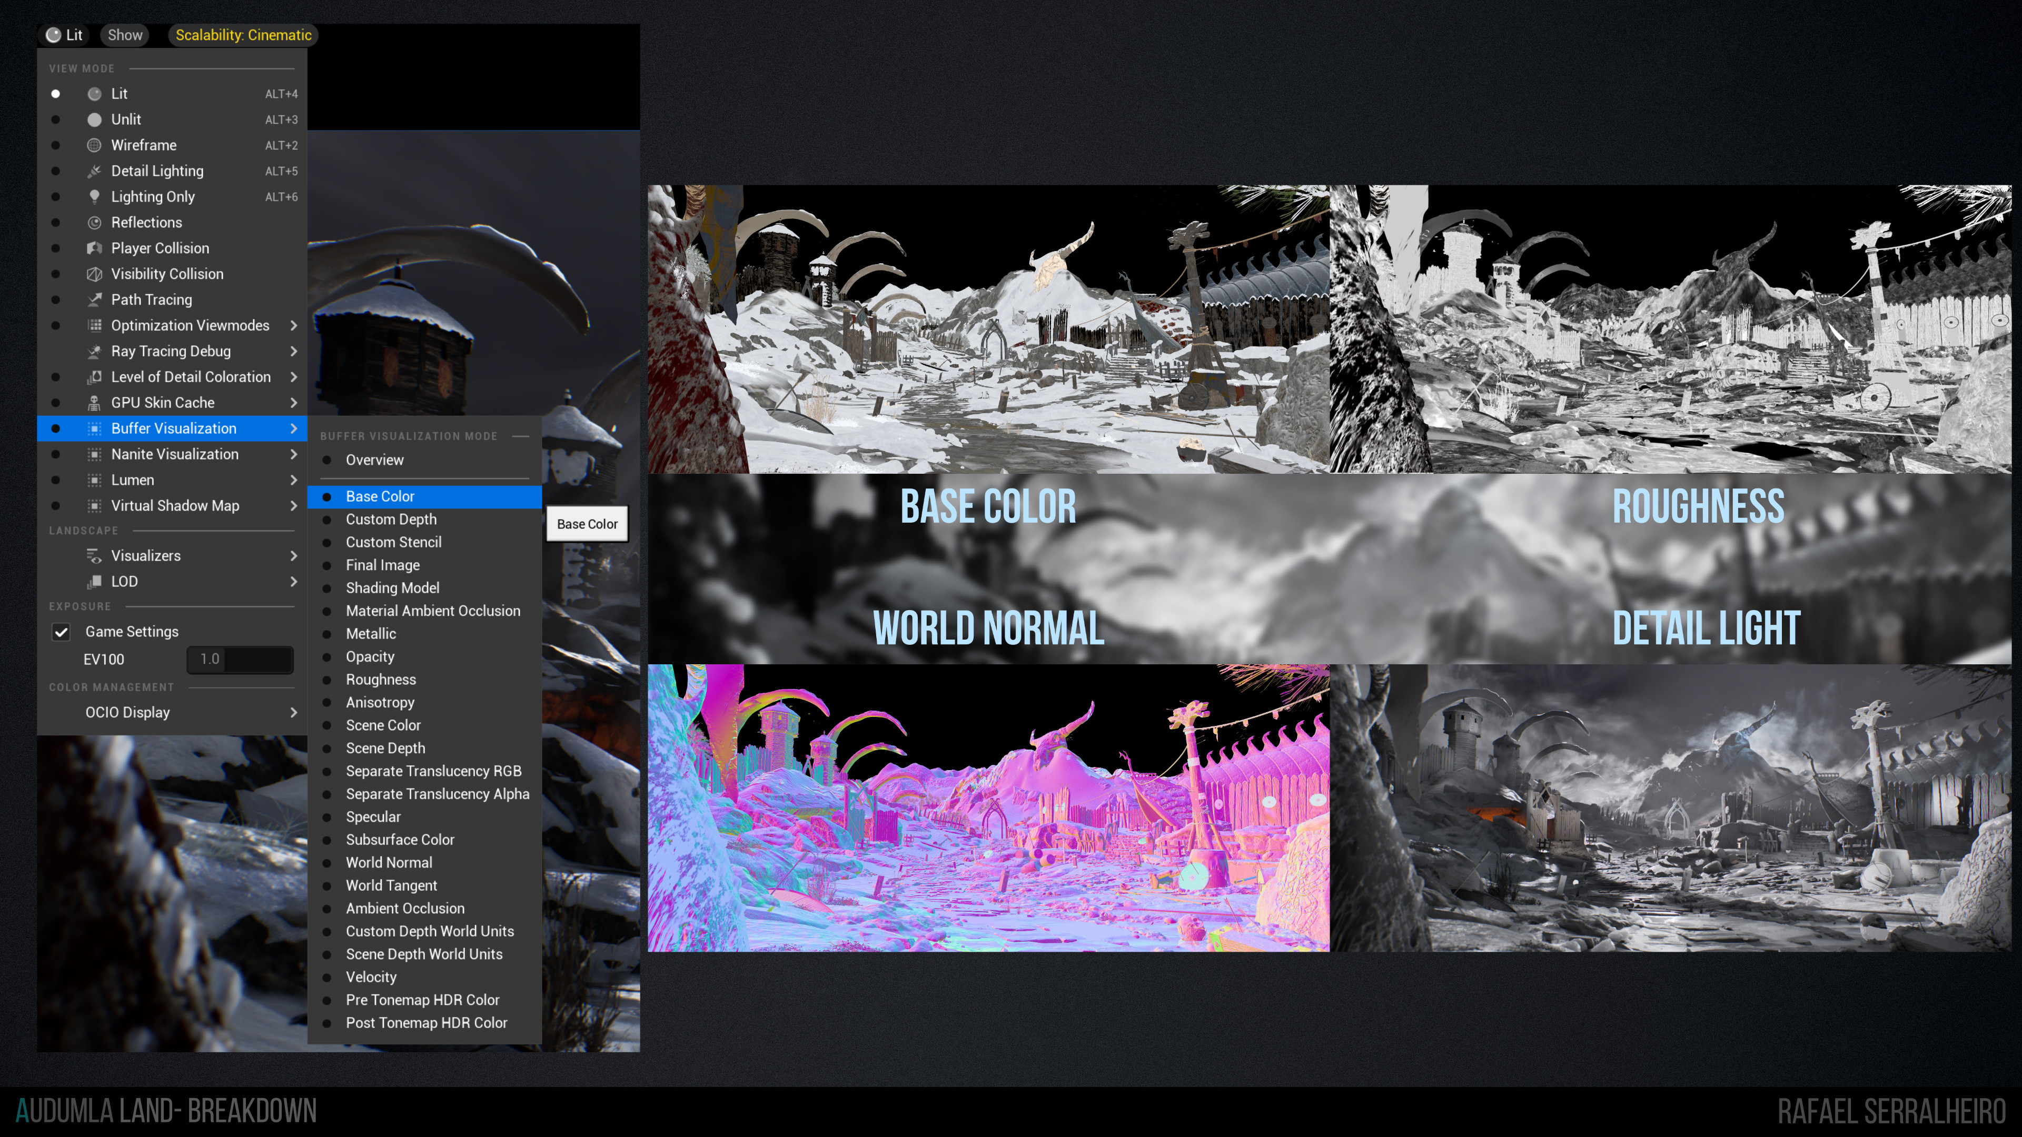Click the GPU Skin Cache icon
The image size is (2022, 1137).
tap(94, 403)
